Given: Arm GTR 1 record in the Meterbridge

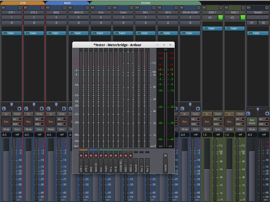Looking at the screenshot, I should 81,156.
